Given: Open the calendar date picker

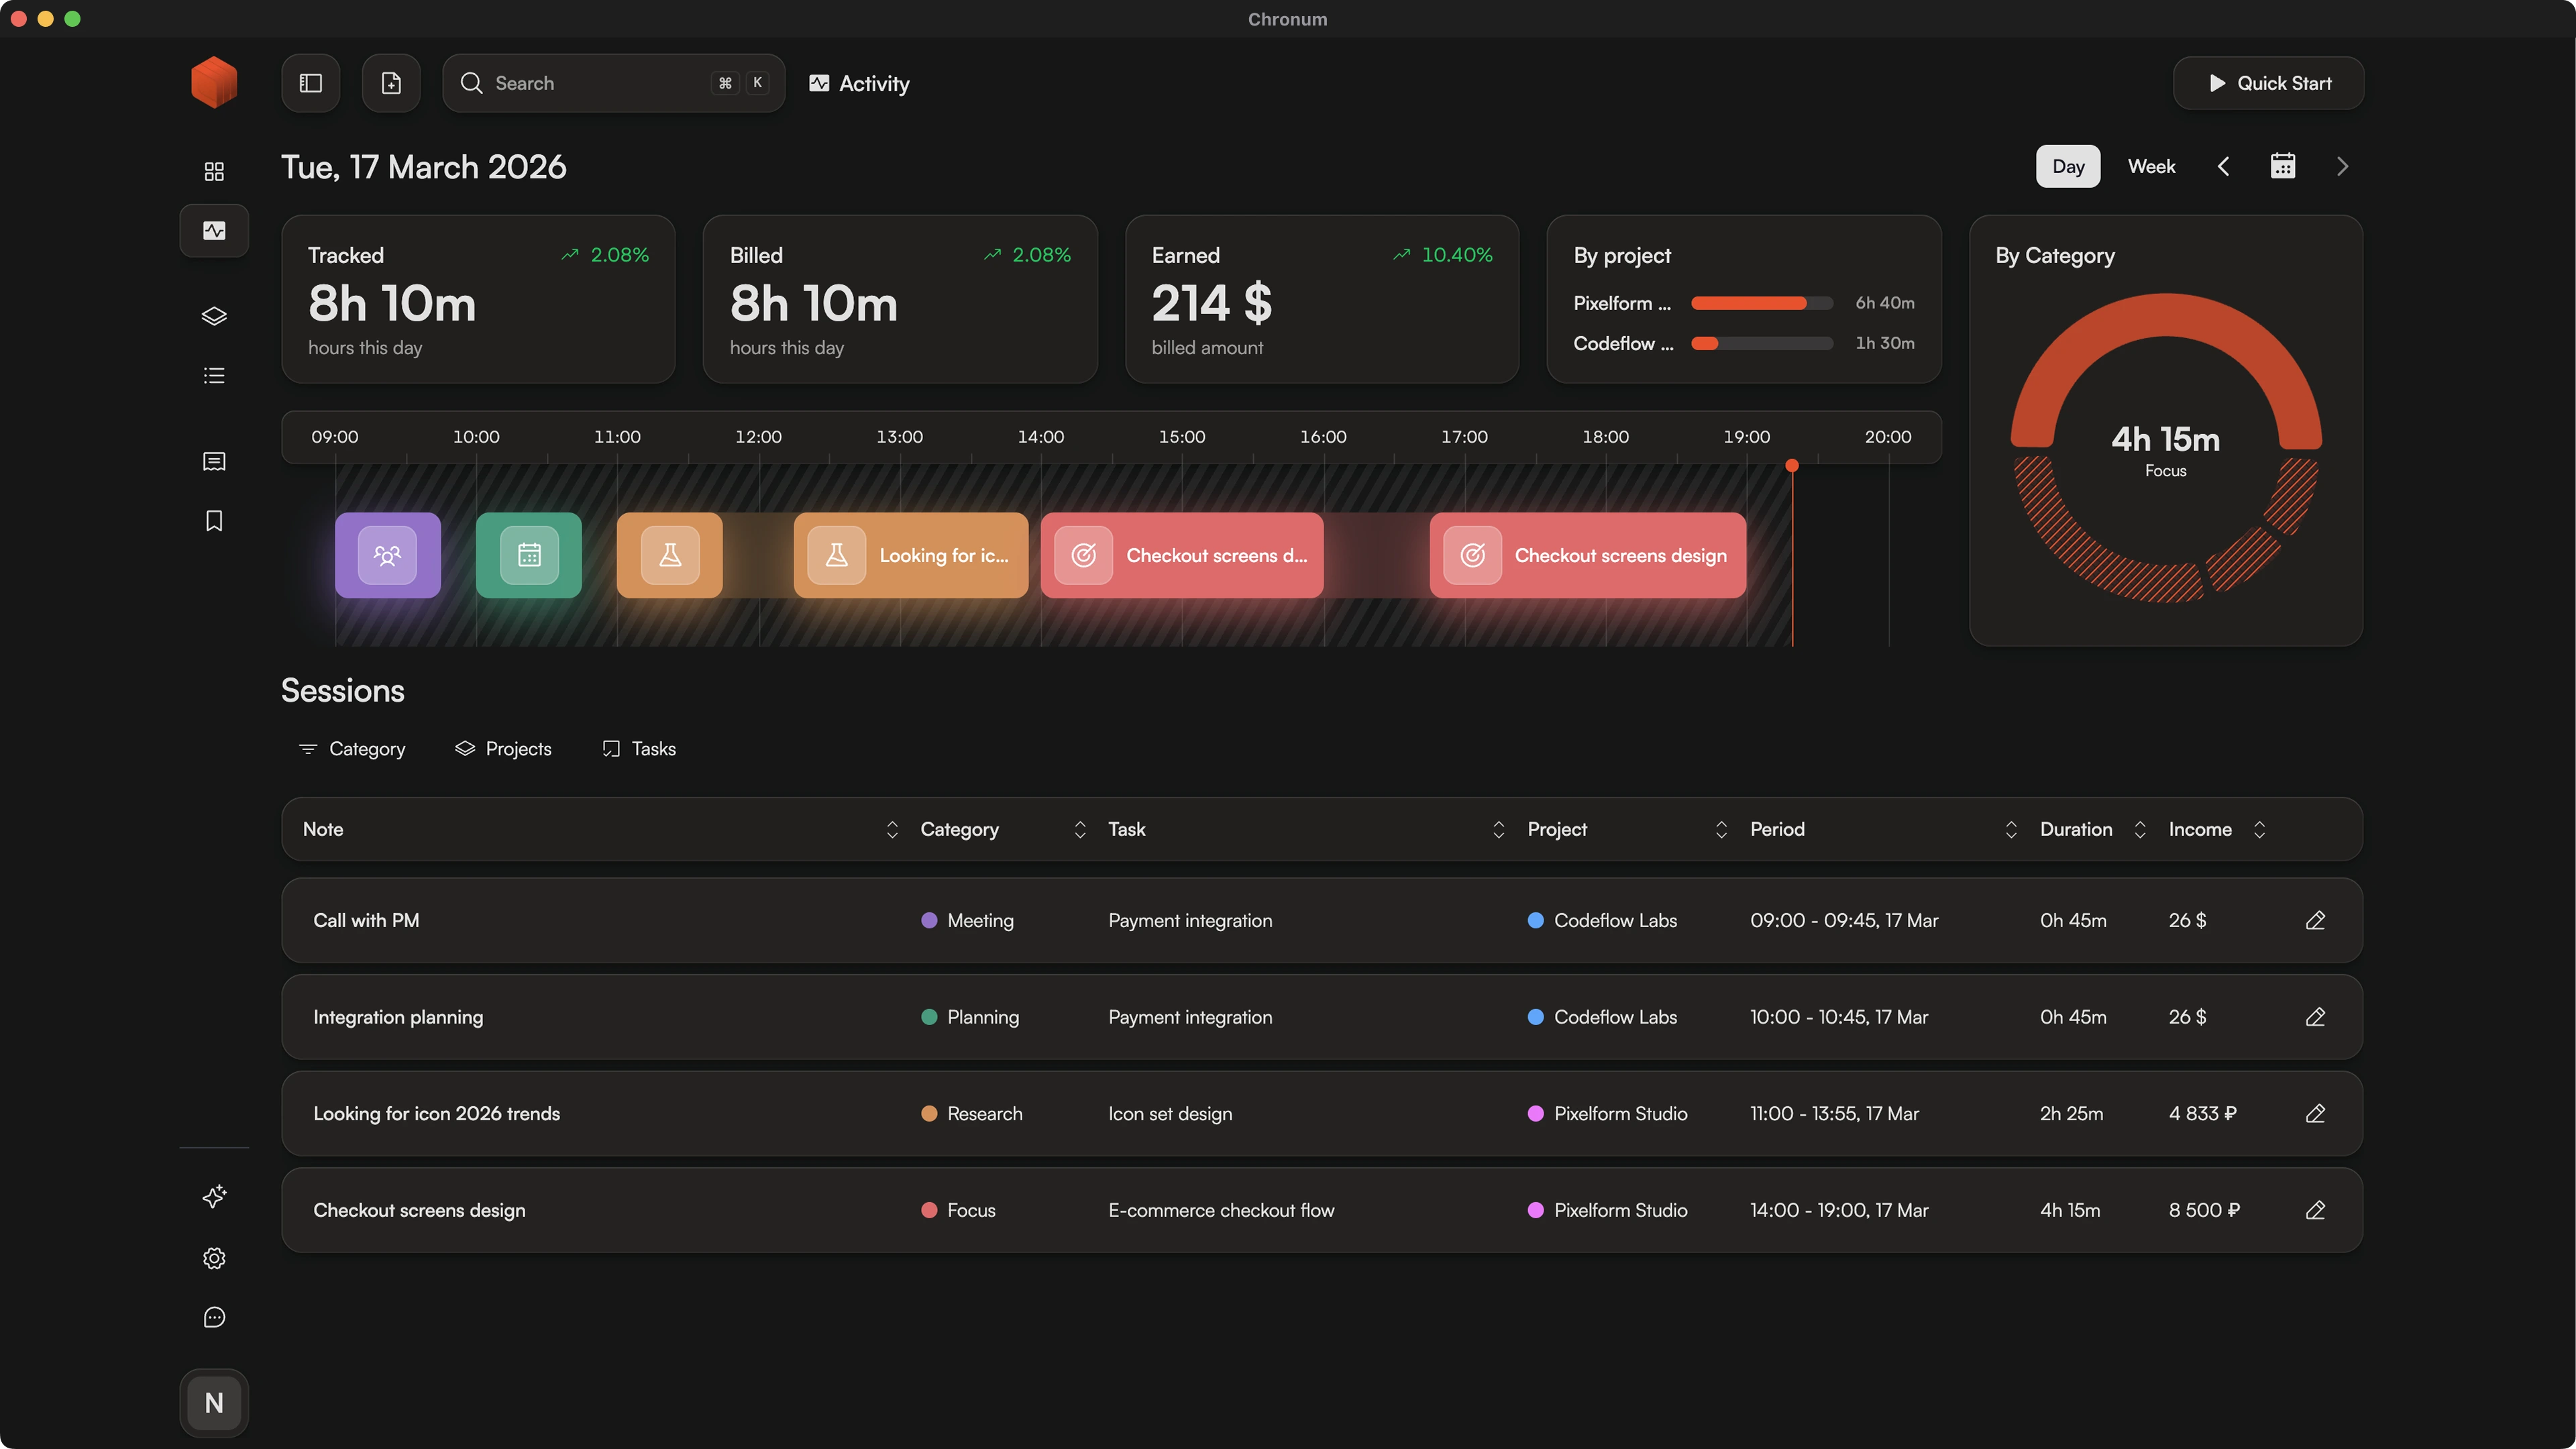Looking at the screenshot, I should point(2282,165).
